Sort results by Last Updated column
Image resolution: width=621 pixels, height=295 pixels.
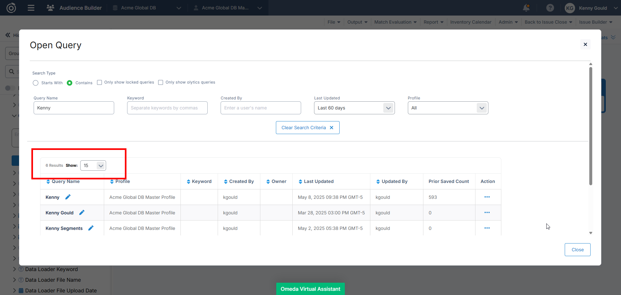(x=318, y=181)
